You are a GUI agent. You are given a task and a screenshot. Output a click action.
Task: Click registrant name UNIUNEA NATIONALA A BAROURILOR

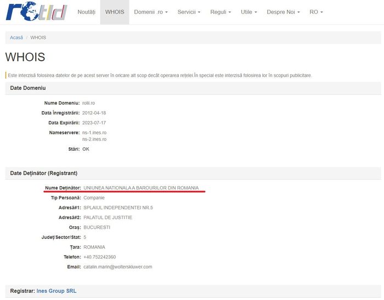point(141,188)
